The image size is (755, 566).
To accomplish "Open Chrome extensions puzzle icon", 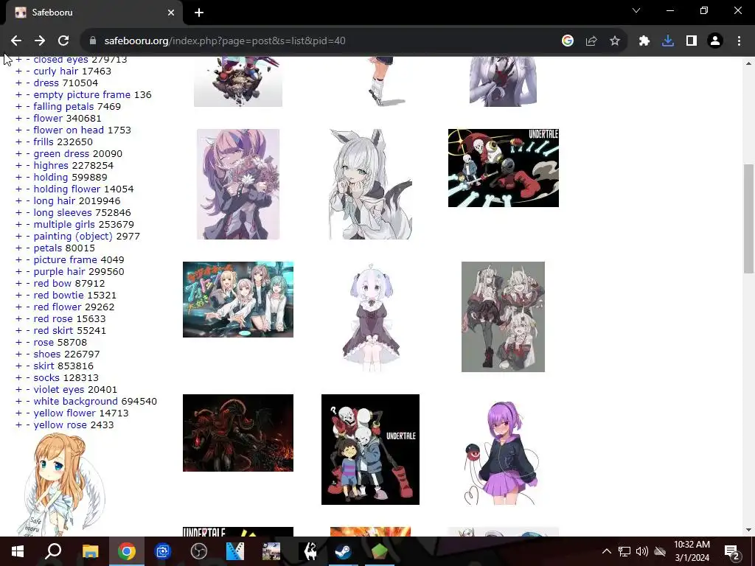I will coord(644,41).
